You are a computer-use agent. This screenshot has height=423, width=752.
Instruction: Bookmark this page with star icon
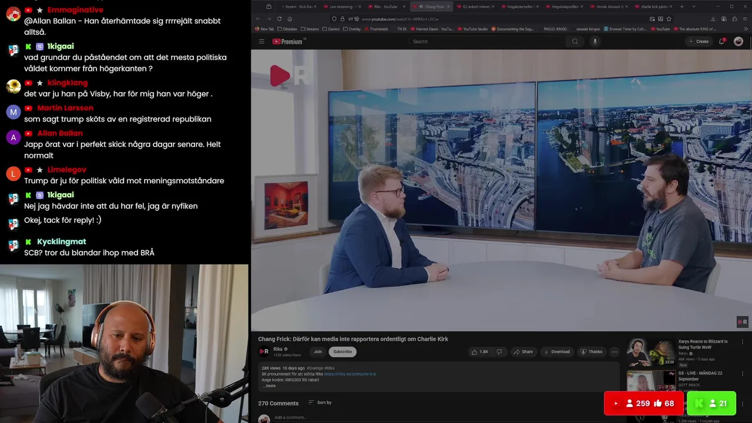coord(669,19)
